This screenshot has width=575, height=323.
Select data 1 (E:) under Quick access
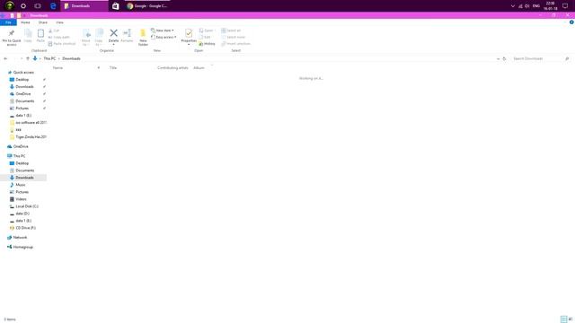click(x=23, y=116)
